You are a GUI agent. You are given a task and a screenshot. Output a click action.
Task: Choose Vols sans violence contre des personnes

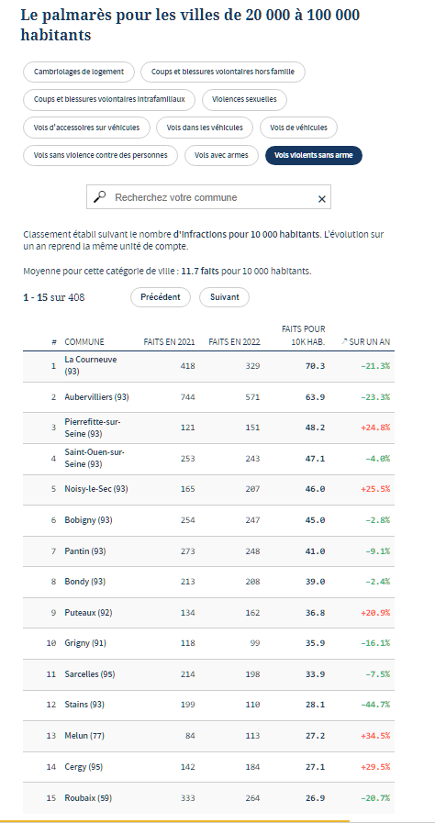pos(100,155)
